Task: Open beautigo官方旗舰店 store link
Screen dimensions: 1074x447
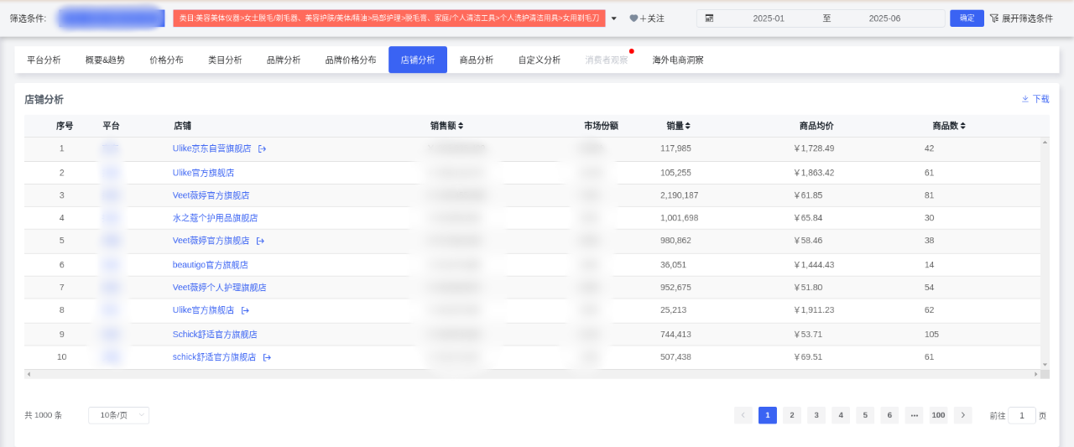Action: pos(211,265)
